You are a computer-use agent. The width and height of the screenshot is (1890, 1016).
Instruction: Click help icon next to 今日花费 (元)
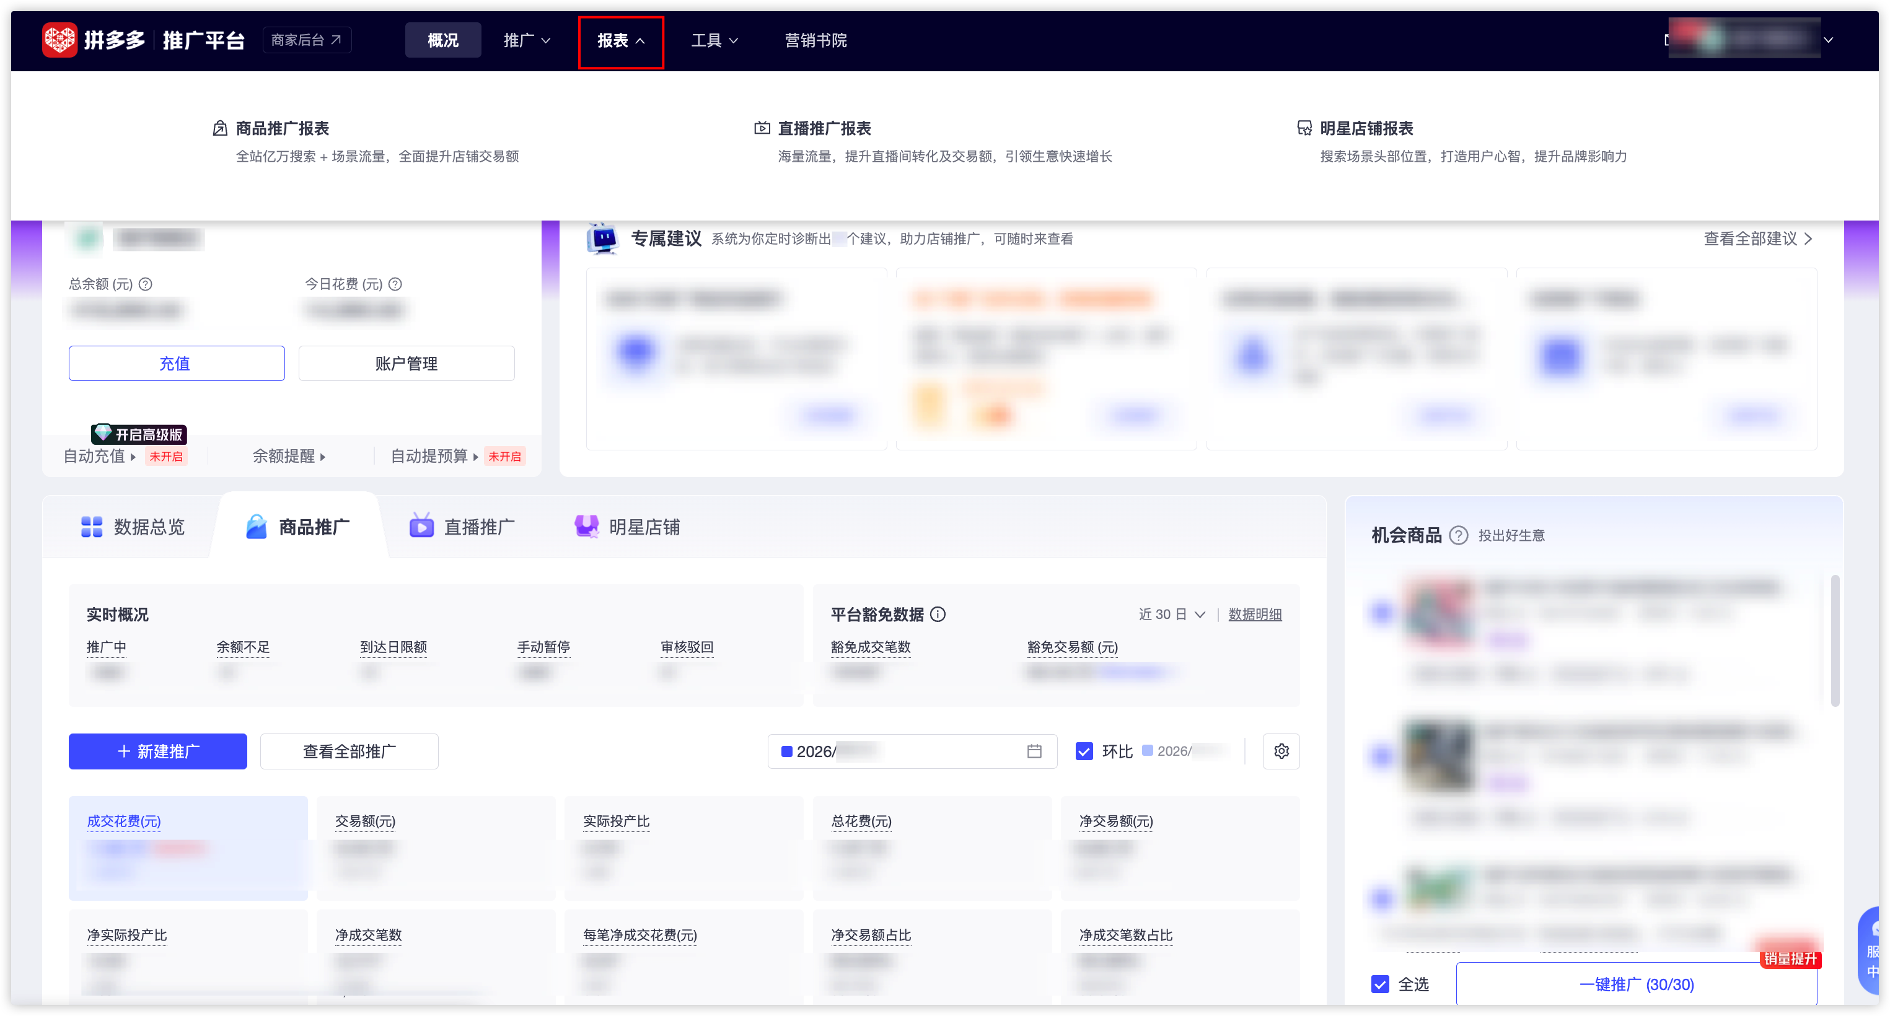pos(395,284)
